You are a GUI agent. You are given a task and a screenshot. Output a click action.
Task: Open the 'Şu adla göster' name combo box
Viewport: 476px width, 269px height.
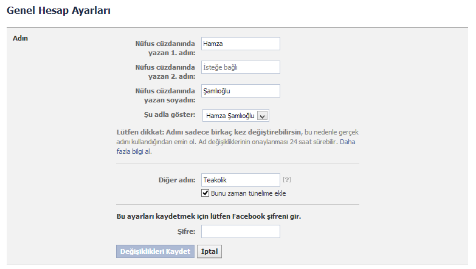pyautogui.click(x=236, y=116)
